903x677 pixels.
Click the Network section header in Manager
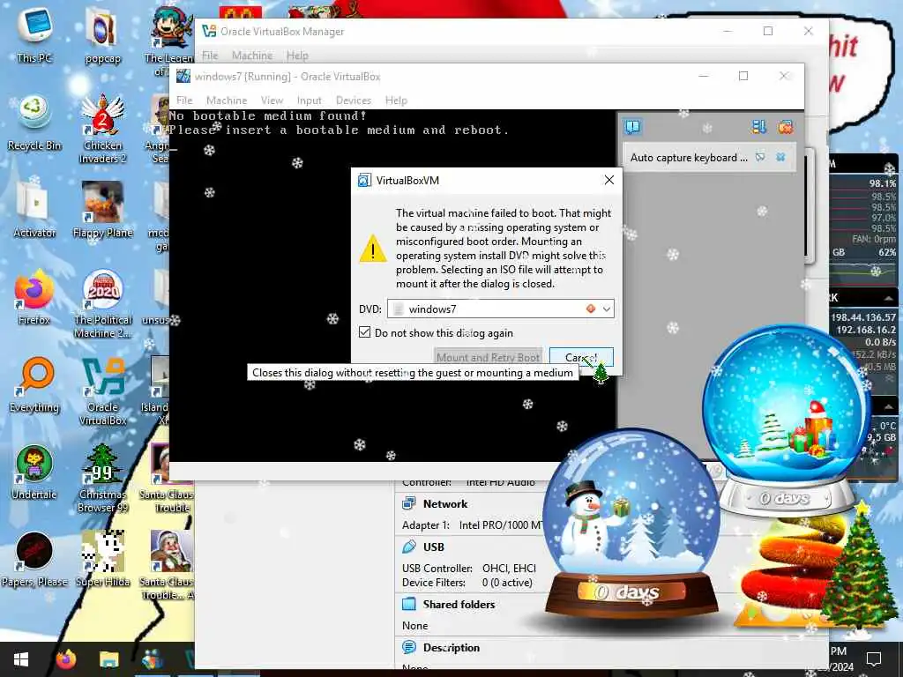click(x=445, y=503)
